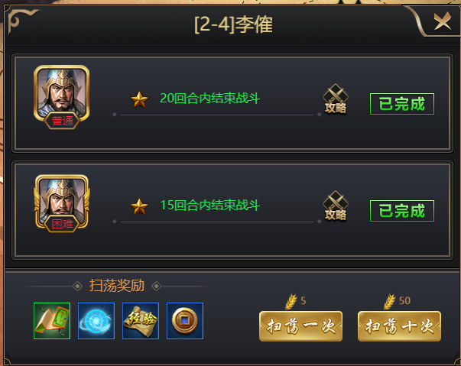
Task: Close the Li Jue stage dialog
Action: tap(443, 21)
